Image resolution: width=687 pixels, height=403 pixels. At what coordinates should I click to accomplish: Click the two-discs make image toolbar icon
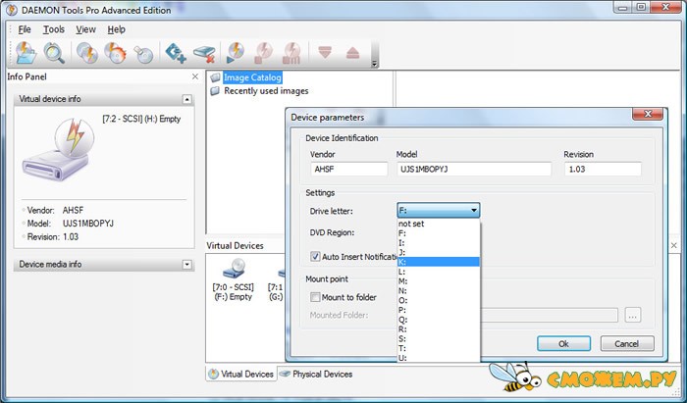87,53
